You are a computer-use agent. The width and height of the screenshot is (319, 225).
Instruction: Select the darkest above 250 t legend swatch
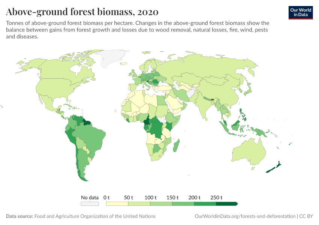(x=227, y=204)
